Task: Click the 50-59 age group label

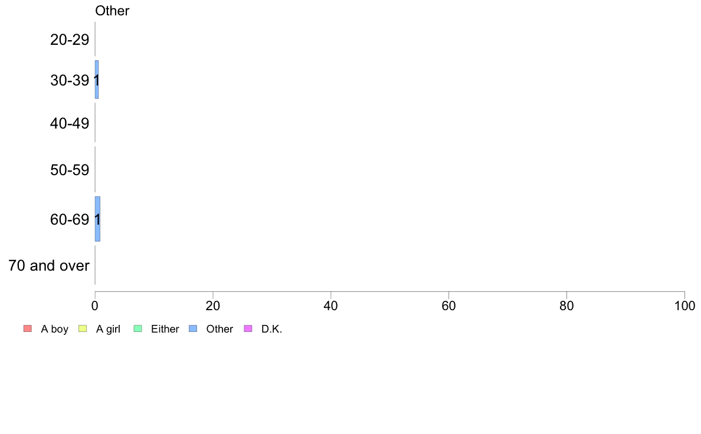Action: (70, 170)
